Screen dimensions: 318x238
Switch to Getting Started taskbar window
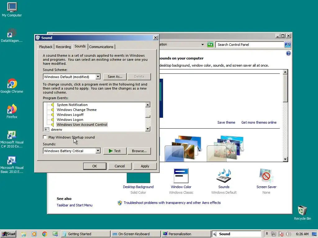coord(85,234)
